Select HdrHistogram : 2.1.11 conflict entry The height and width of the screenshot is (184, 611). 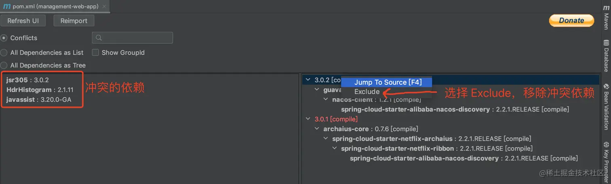click(40, 90)
